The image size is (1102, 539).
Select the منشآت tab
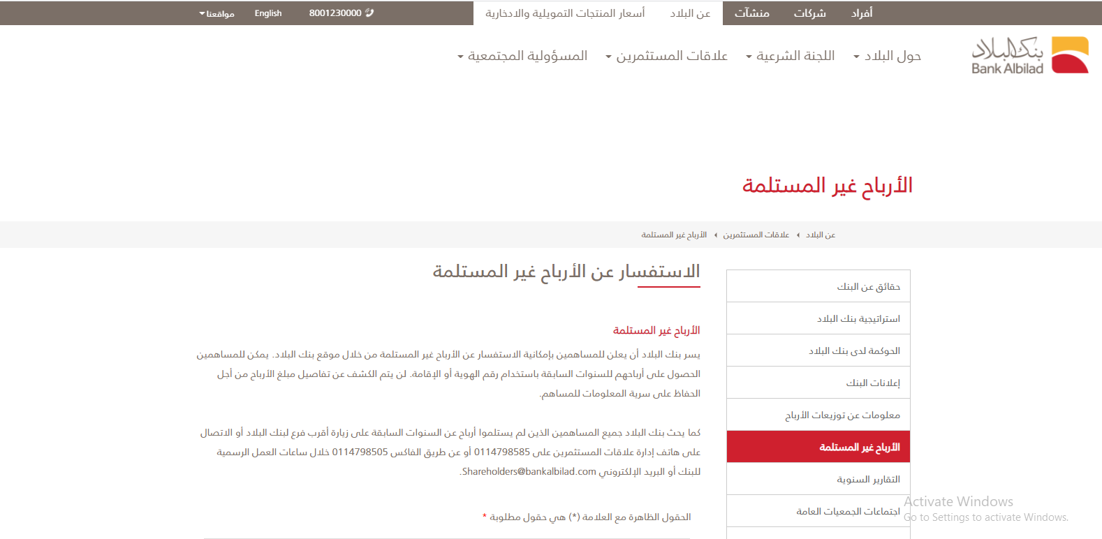[x=751, y=13]
